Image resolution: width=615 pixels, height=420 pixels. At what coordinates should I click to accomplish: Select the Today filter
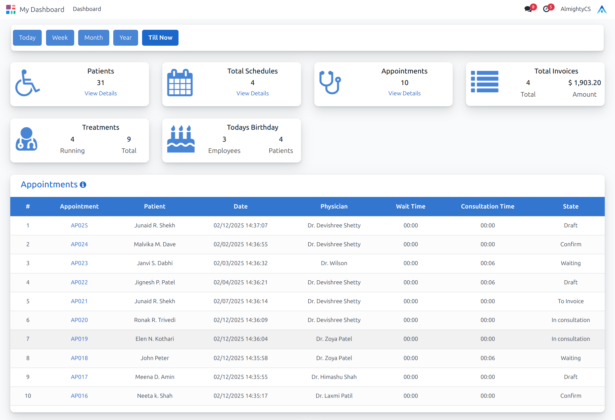click(27, 38)
